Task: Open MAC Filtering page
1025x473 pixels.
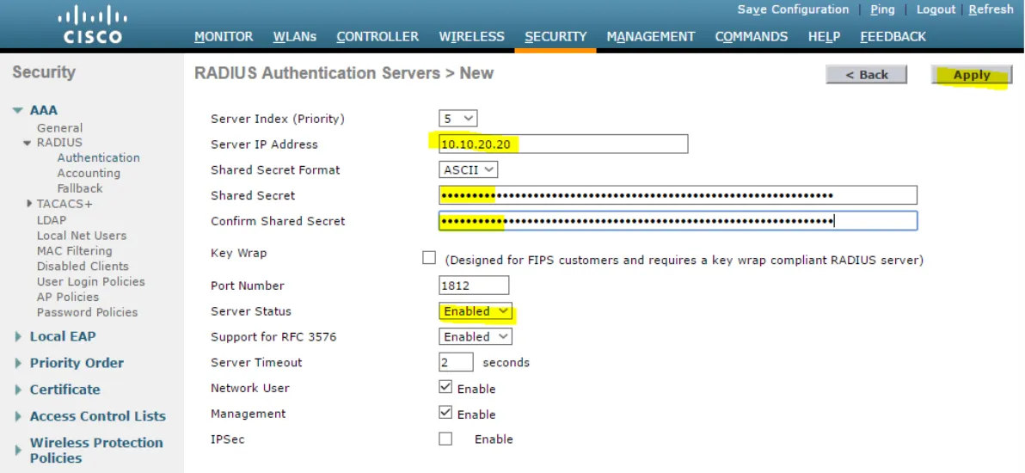Action: coord(75,250)
